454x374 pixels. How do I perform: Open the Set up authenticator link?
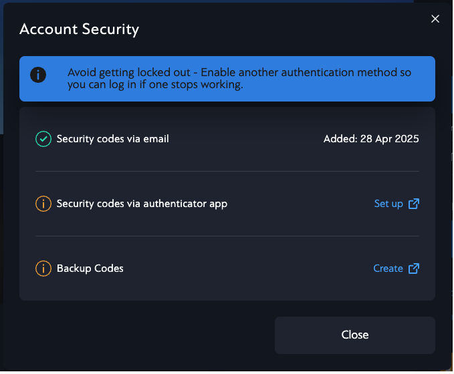pyautogui.click(x=388, y=204)
